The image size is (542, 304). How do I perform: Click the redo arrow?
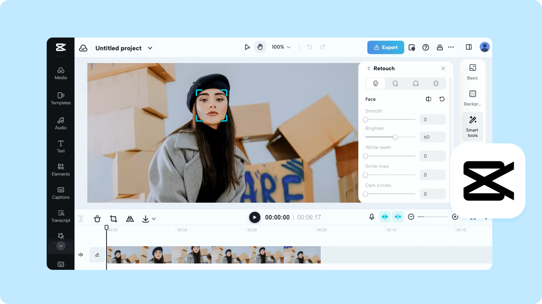[x=323, y=47]
